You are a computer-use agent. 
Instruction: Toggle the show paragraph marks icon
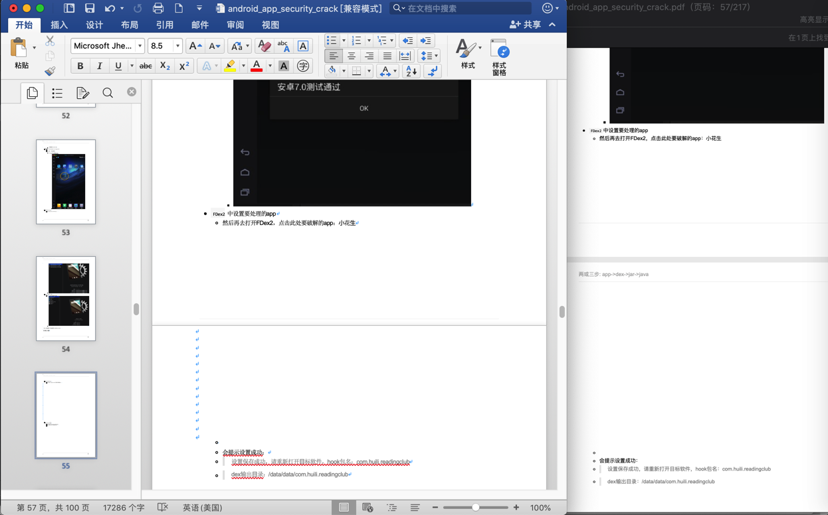point(433,71)
